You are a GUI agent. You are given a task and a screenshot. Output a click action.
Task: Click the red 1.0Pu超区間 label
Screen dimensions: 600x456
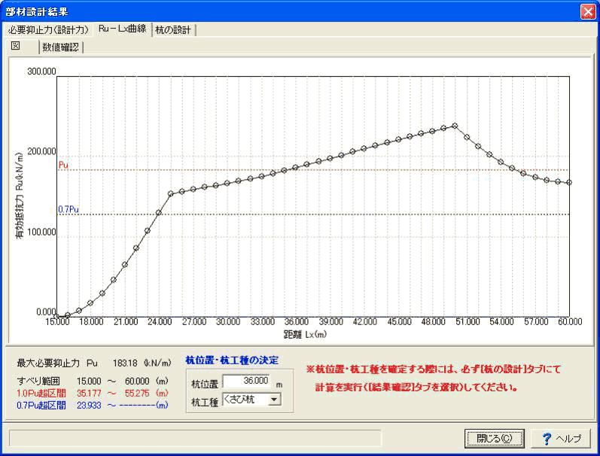pyautogui.click(x=40, y=392)
